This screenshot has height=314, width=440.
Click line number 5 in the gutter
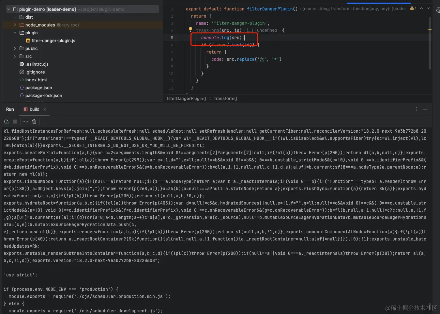172,38
